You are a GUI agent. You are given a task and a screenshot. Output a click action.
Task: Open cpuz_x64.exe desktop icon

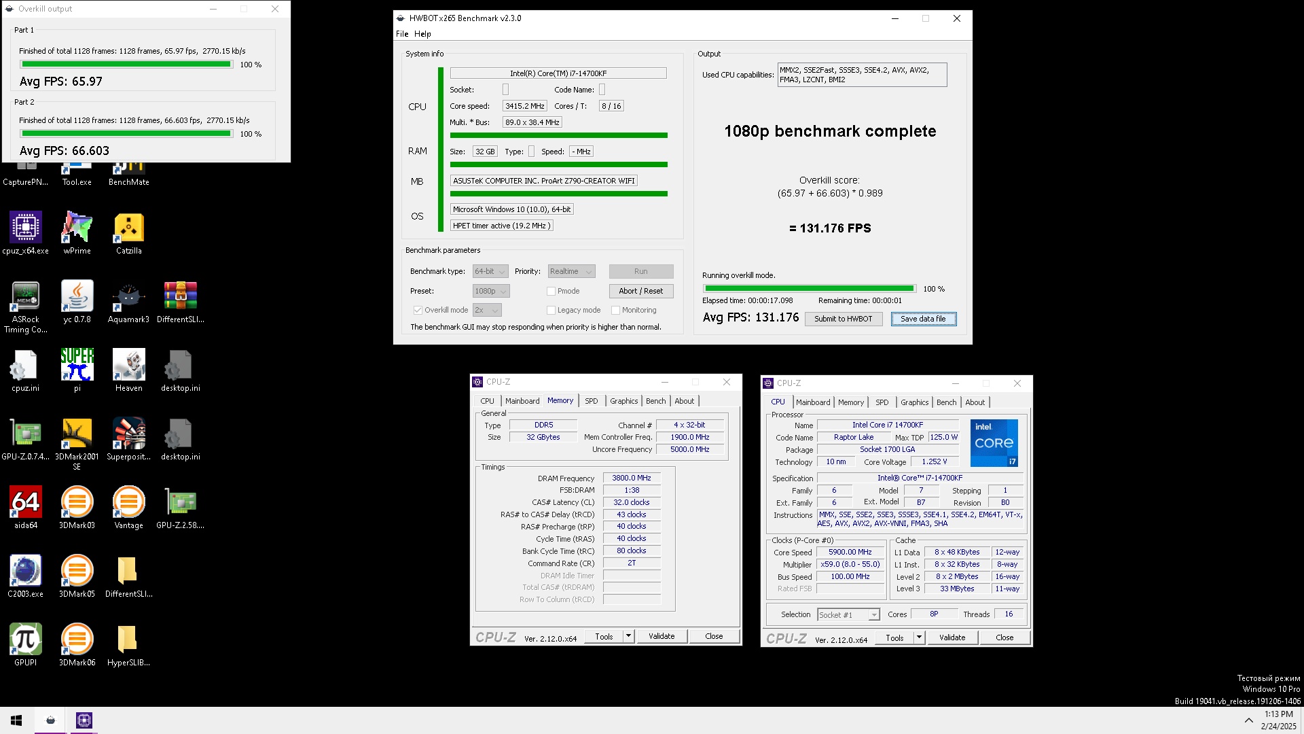click(26, 233)
